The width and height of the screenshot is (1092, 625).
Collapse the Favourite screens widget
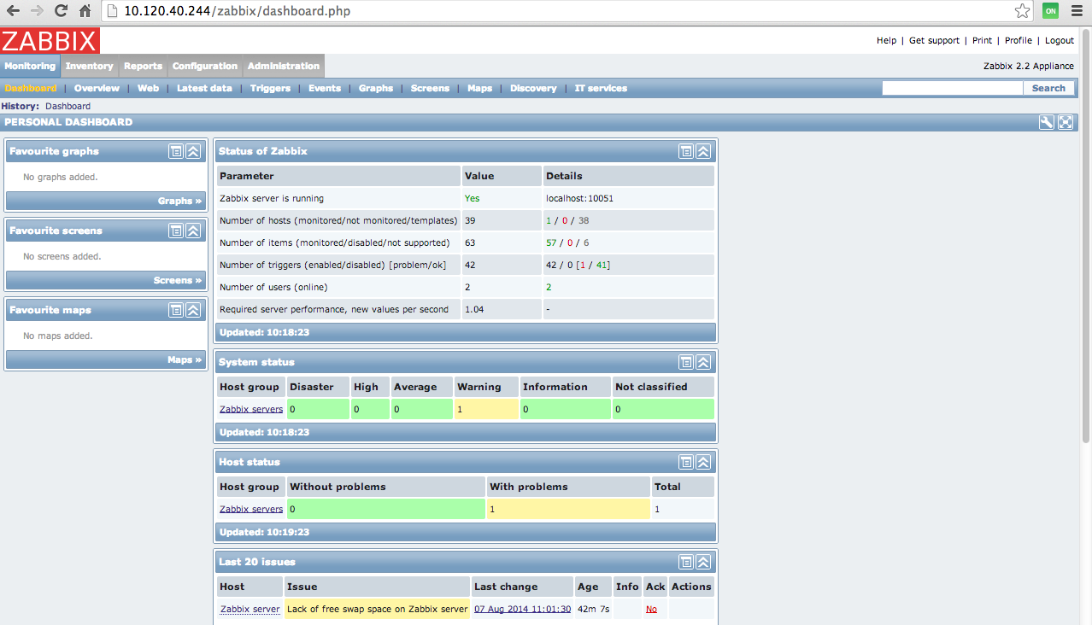[193, 231]
